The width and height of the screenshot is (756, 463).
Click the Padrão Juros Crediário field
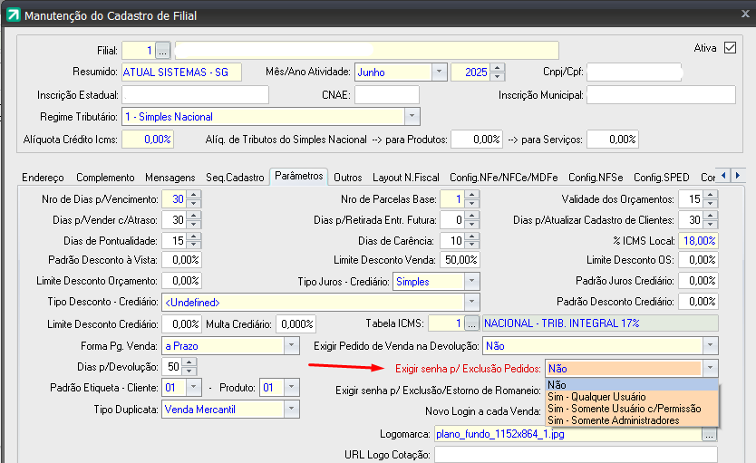pyautogui.click(x=699, y=280)
